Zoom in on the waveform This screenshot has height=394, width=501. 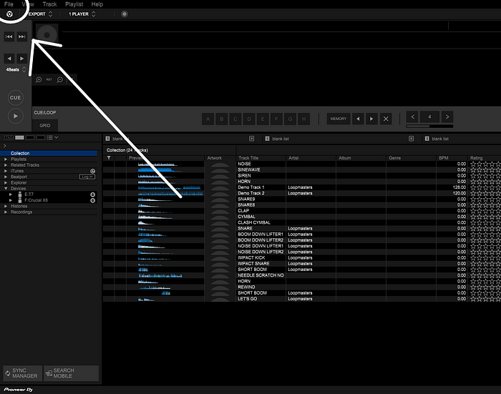39,79
